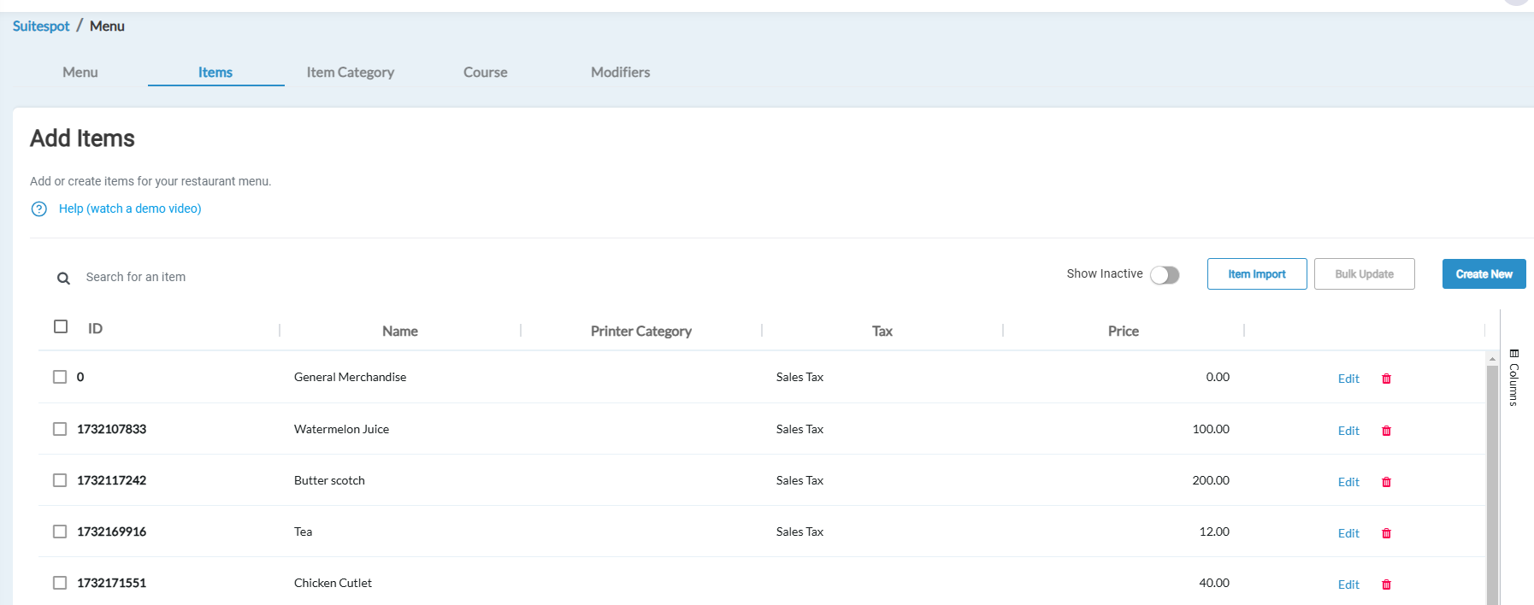Click the search magnifier icon
Image resolution: width=1534 pixels, height=605 pixels.
click(x=63, y=278)
